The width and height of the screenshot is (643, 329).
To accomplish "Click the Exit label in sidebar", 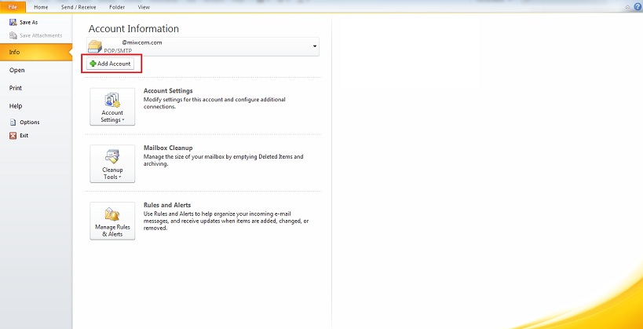I will 24,135.
